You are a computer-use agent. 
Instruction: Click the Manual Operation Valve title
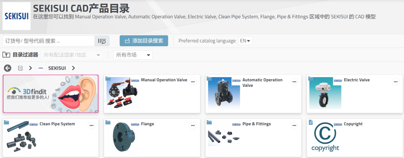164,80
